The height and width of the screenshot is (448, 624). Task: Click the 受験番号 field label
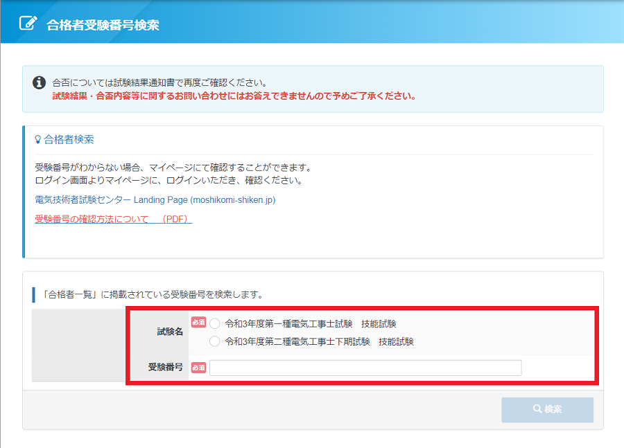pos(165,367)
